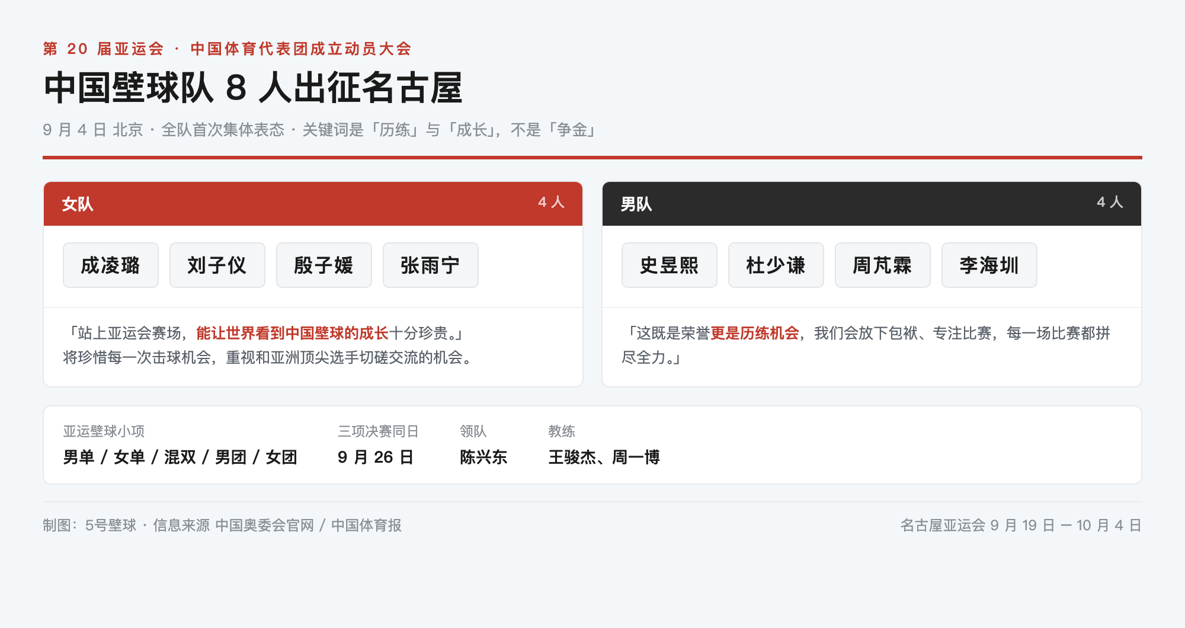Click the 成凌璐 name chip

click(x=111, y=265)
